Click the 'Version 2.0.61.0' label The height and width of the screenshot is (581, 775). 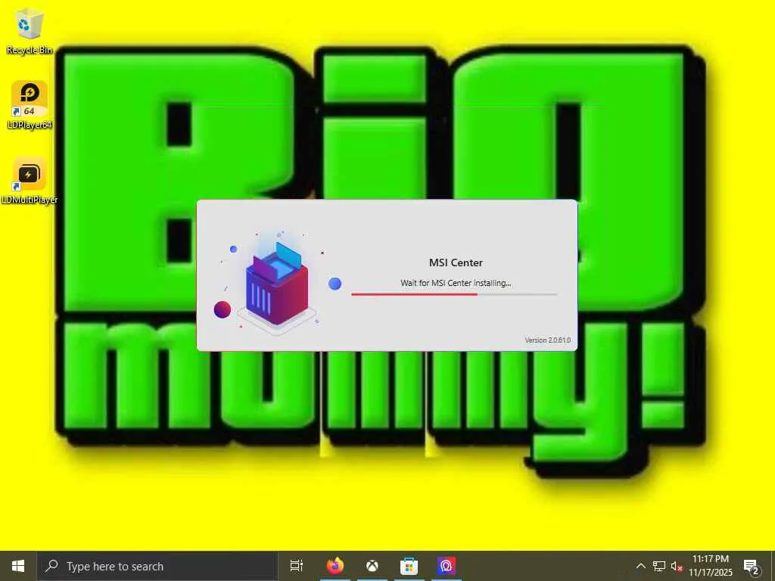pyautogui.click(x=548, y=340)
